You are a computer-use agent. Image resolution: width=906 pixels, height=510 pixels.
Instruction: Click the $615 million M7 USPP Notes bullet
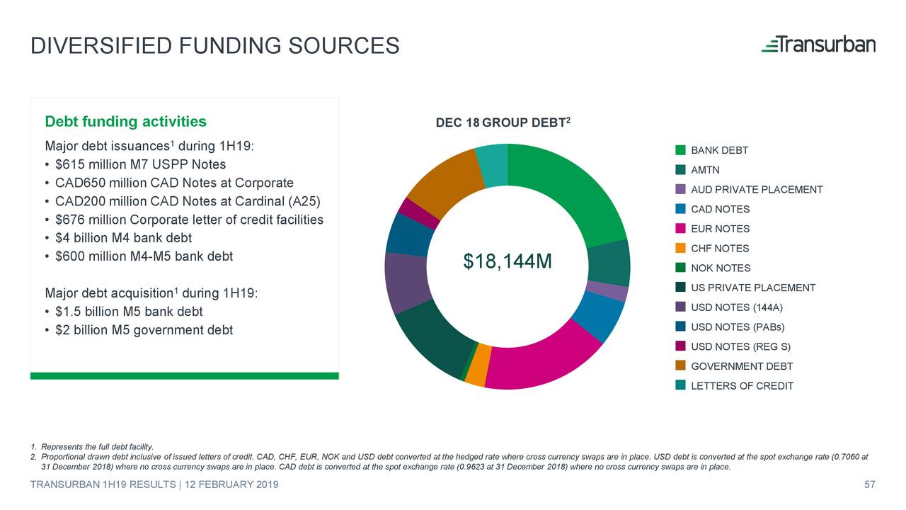coord(135,164)
